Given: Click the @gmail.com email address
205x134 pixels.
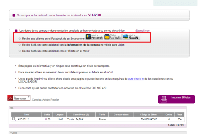Looking at the screenshot, I should point(143,31).
